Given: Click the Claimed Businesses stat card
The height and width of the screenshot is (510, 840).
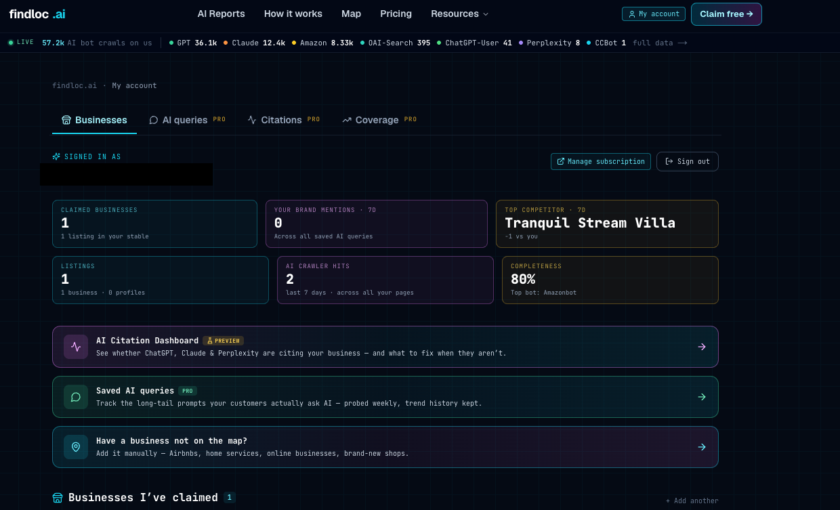Looking at the screenshot, I should click(154, 224).
